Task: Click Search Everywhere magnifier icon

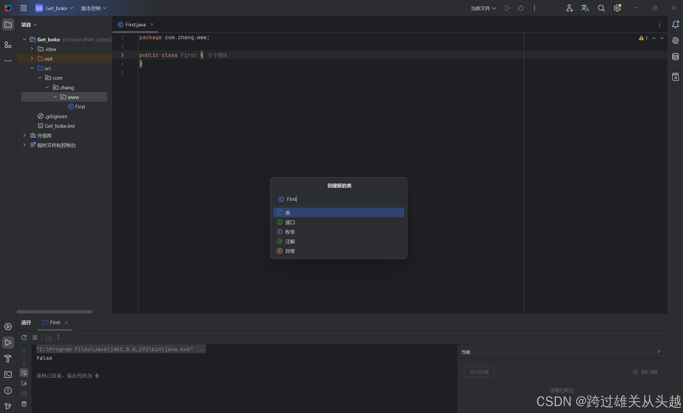Action: [601, 8]
